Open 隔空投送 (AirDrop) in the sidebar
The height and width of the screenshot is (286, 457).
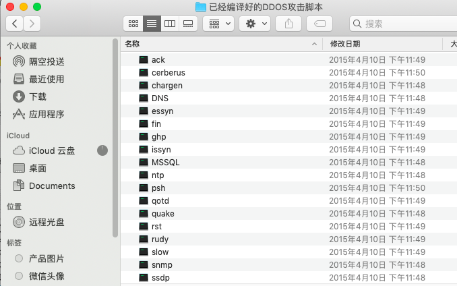(x=38, y=61)
